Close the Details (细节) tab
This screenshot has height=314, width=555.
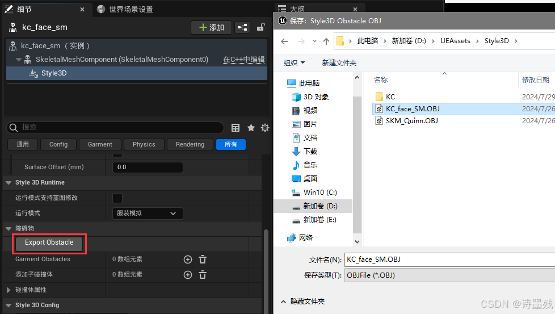pyautogui.click(x=82, y=10)
